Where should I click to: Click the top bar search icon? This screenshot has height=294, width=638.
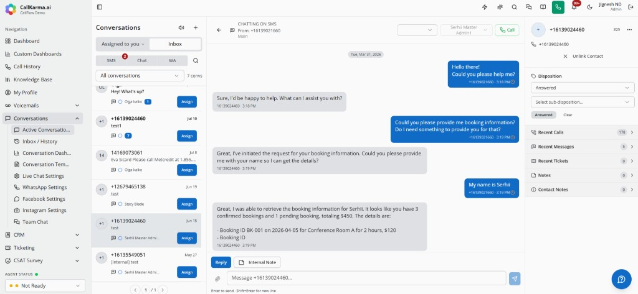tap(514, 7)
